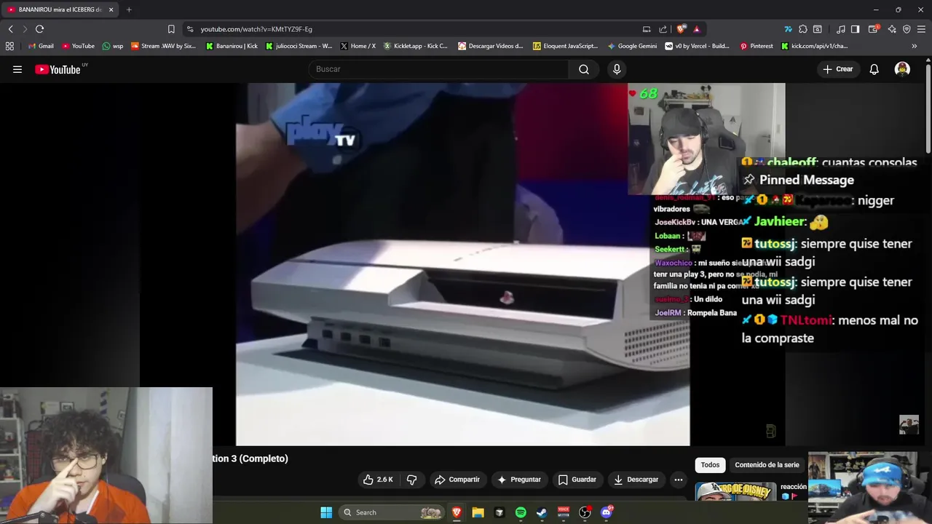Open Discord from the taskbar
Screen dimensions: 932x524
pyautogui.click(x=607, y=512)
